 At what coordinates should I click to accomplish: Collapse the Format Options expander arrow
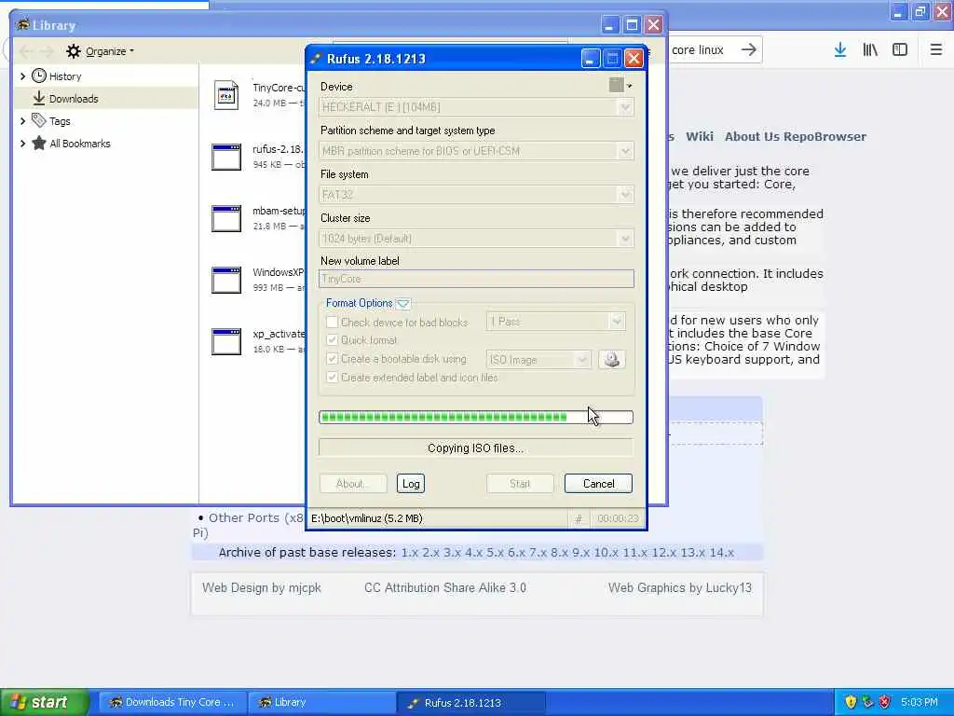[403, 303]
